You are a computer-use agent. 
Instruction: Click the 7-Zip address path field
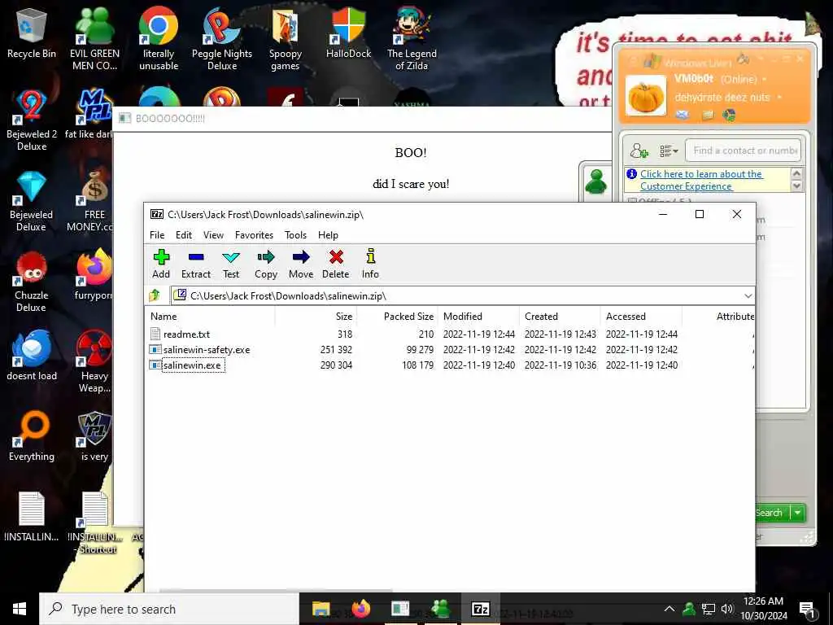462,296
